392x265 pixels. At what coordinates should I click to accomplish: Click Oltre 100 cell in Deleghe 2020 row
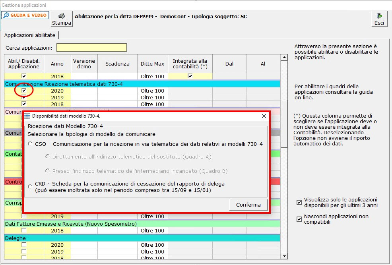(153, 245)
